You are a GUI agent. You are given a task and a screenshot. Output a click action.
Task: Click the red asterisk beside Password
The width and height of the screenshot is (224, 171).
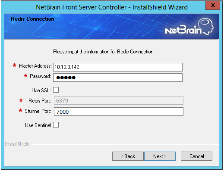pos(25,75)
